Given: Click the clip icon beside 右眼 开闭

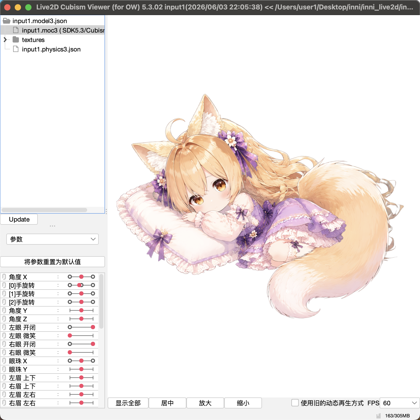Looking at the screenshot, I should (x=4, y=344).
